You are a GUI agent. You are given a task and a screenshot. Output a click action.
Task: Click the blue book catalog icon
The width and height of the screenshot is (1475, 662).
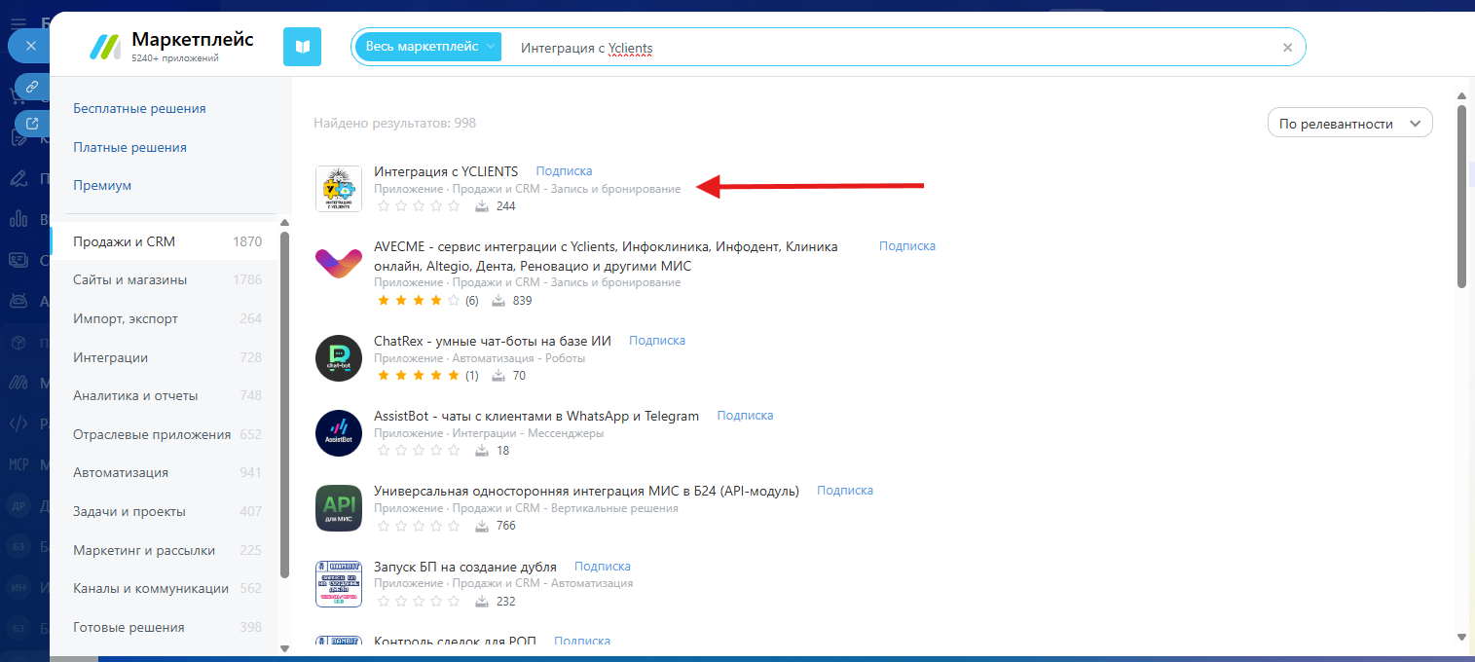[x=302, y=47]
